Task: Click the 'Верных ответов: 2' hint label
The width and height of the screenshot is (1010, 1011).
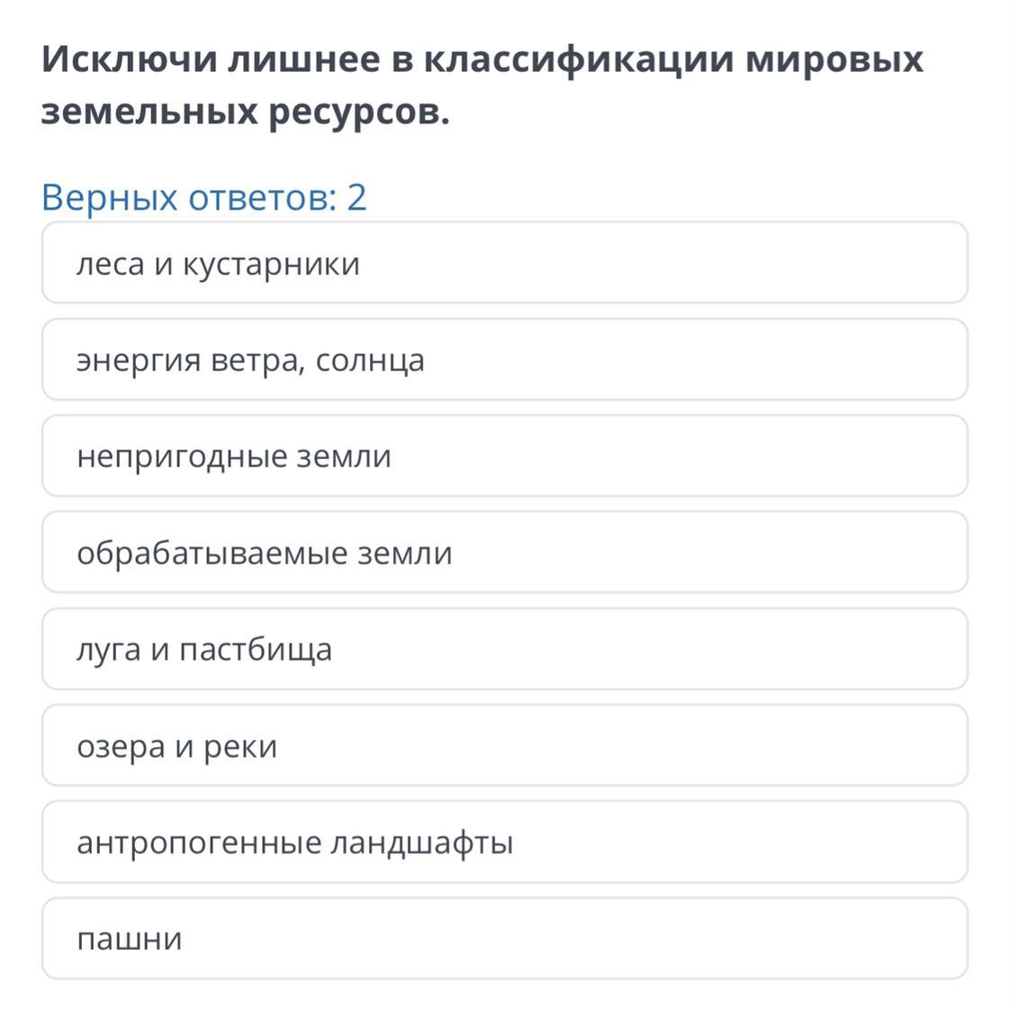Action: pyautogui.click(x=203, y=197)
